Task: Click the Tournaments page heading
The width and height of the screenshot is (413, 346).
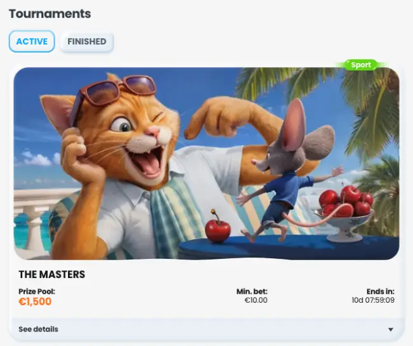Action: [x=50, y=14]
